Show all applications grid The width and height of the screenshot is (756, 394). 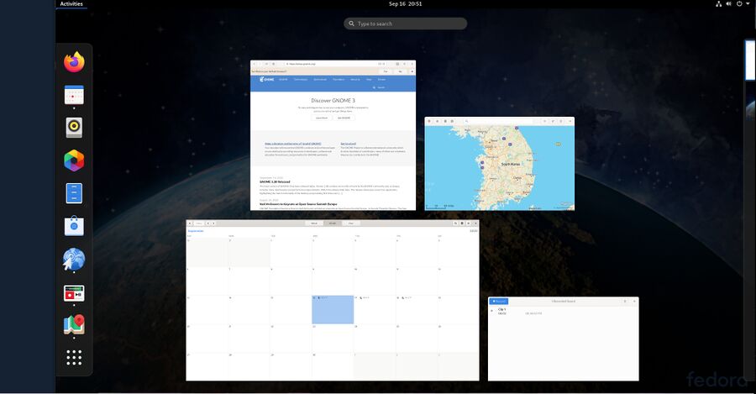click(x=74, y=357)
